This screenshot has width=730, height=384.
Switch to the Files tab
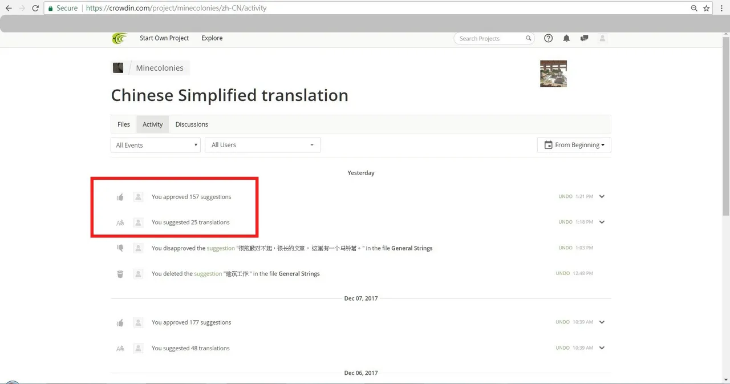(124, 124)
